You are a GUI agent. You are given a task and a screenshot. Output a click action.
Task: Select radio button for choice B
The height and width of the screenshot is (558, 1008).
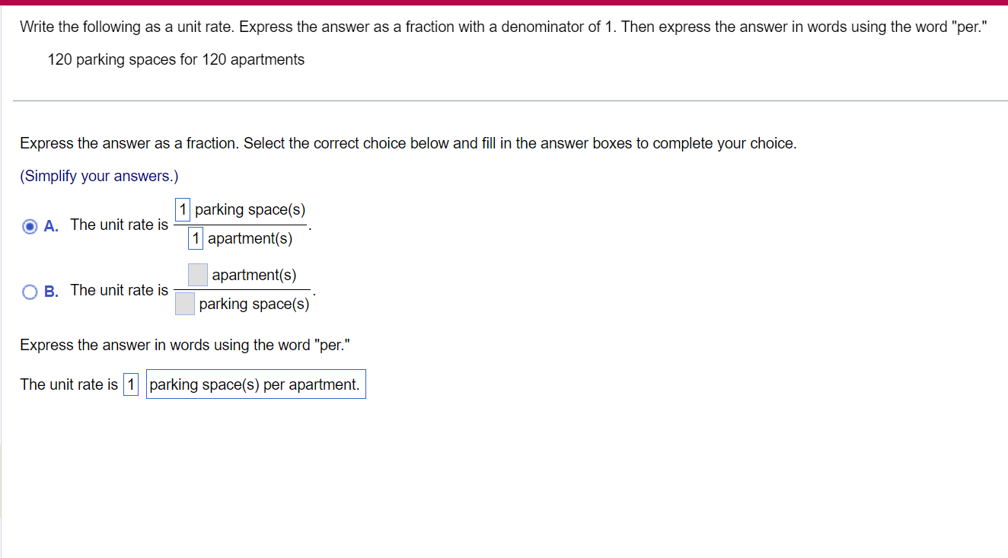click(x=29, y=292)
